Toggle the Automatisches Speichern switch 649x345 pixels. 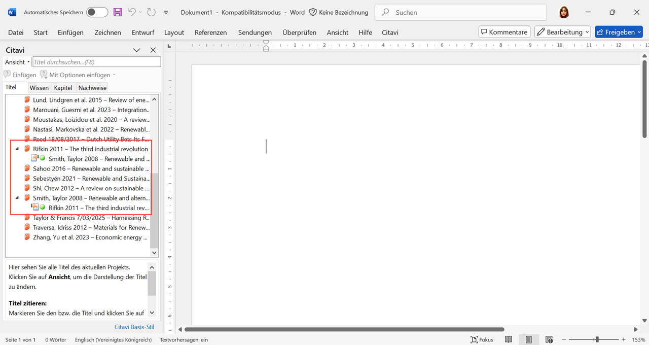tap(97, 12)
